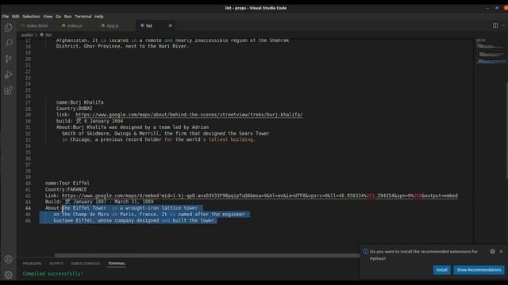Viewport: 508px width, 285px height.
Task: Open Manage gear in activity bar
Action: [9, 275]
